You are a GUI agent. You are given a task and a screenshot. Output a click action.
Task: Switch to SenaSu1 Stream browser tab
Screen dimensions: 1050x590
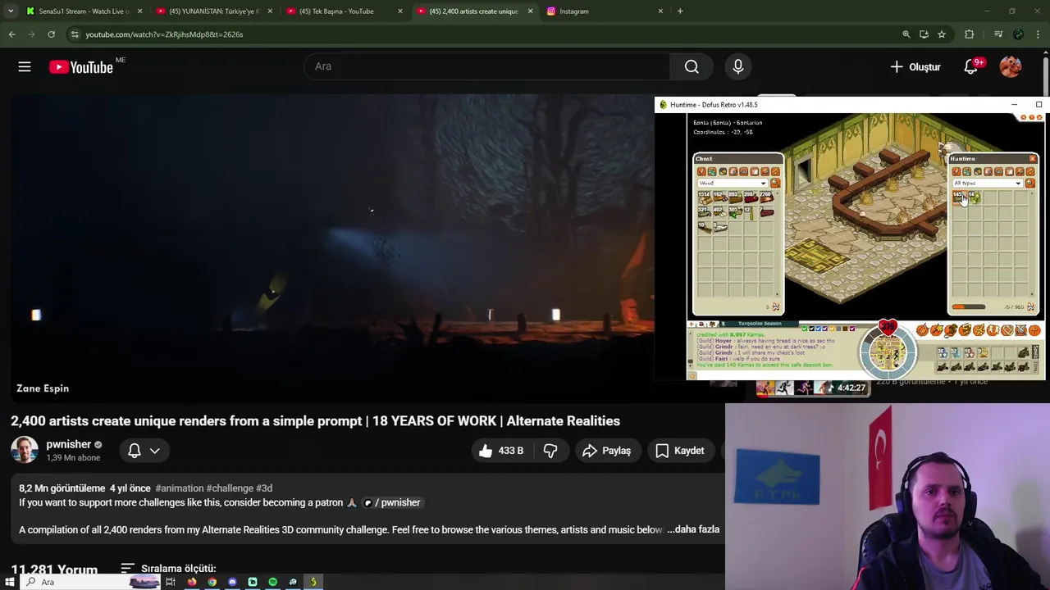point(84,11)
